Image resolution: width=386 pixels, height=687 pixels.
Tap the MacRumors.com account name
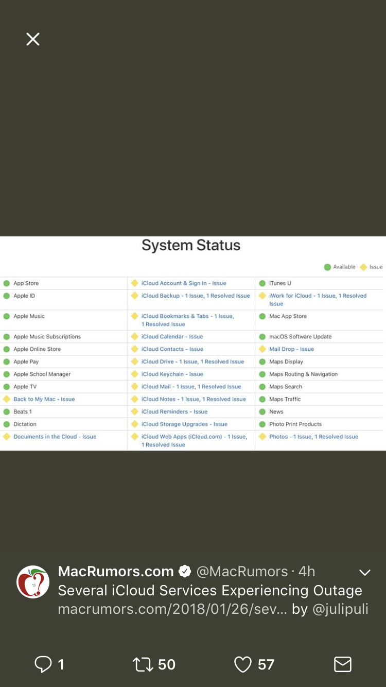pyautogui.click(x=116, y=572)
